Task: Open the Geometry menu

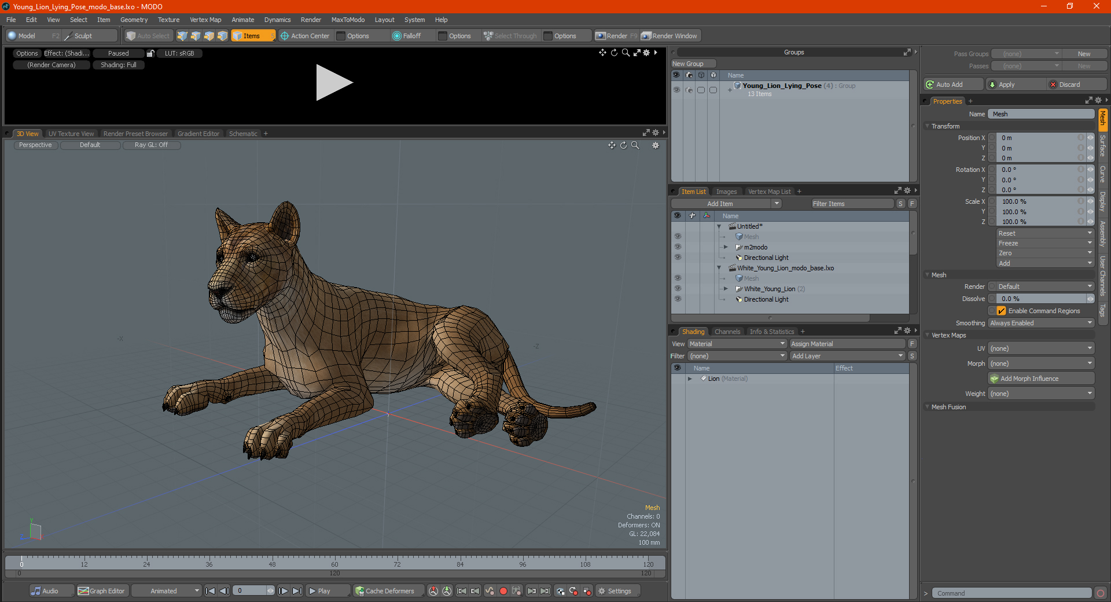Action: click(134, 20)
